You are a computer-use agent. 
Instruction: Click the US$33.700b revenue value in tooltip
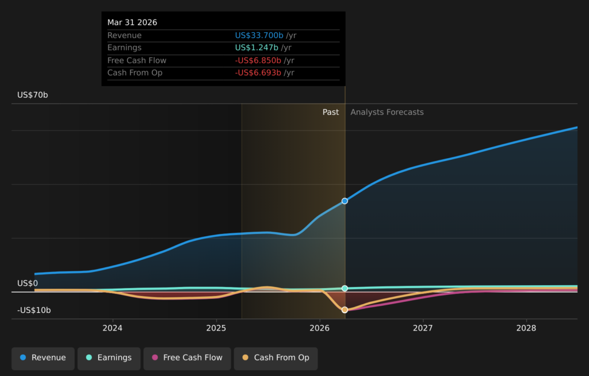pos(259,35)
